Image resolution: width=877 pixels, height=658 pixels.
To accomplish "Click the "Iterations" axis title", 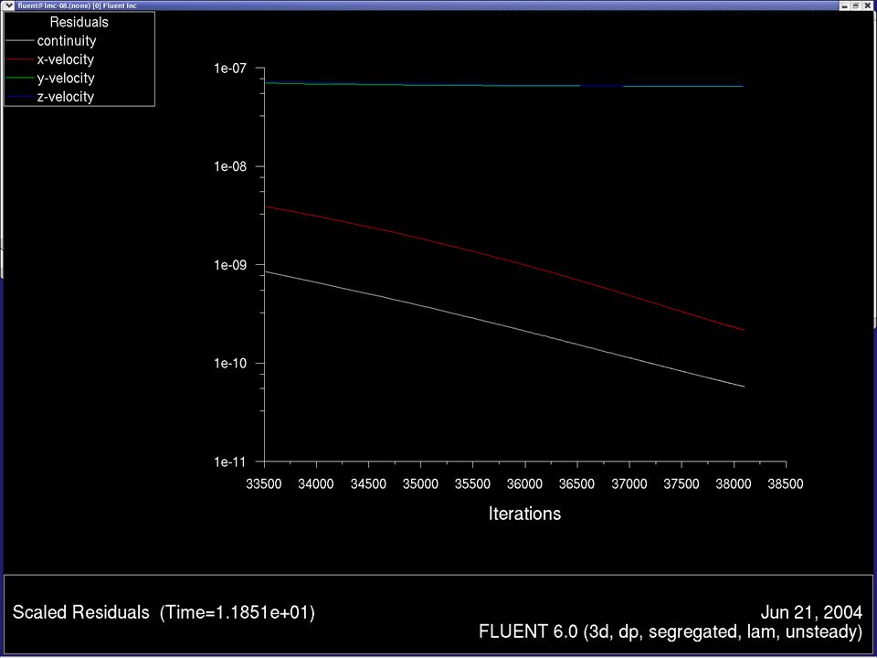I will [524, 514].
